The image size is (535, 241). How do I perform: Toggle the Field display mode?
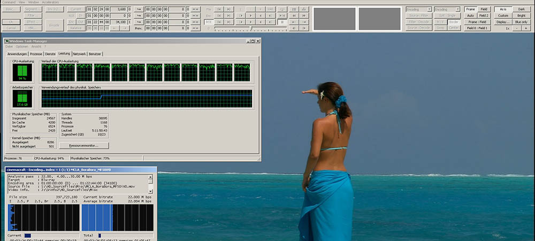[x=484, y=9]
